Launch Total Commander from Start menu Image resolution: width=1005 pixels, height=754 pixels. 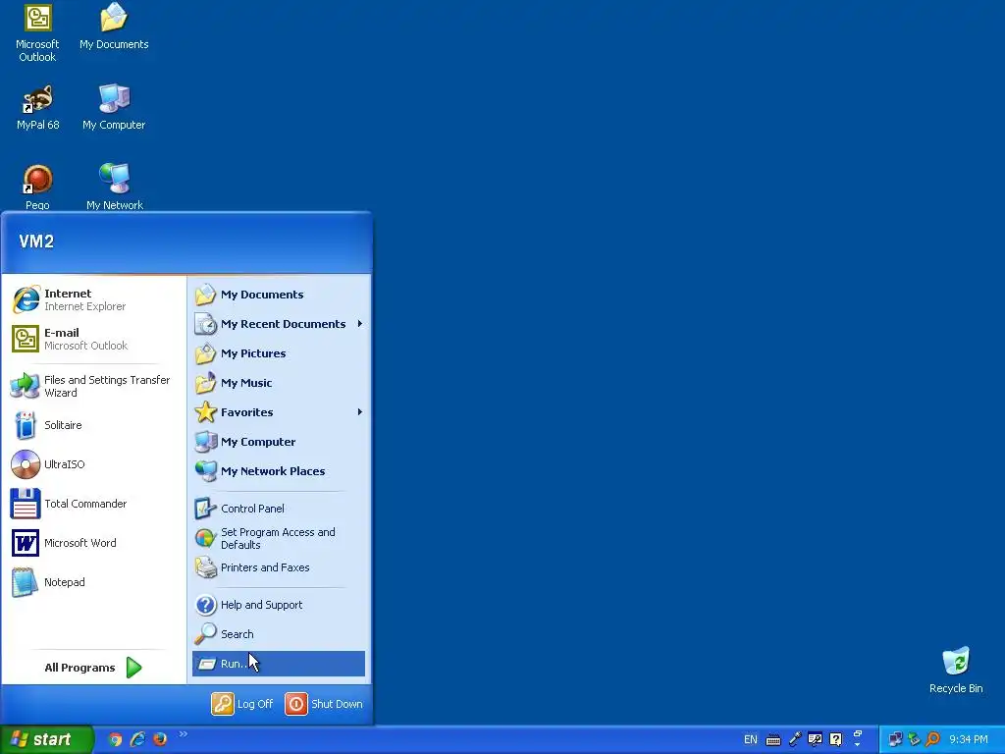(93, 504)
